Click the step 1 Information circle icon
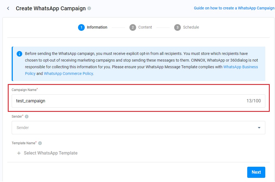 pyautogui.click(x=81, y=27)
